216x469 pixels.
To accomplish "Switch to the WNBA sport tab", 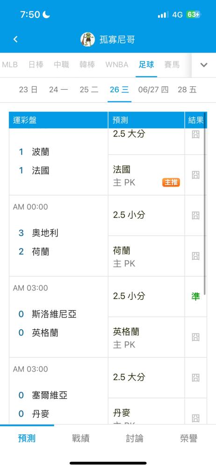I will point(117,65).
